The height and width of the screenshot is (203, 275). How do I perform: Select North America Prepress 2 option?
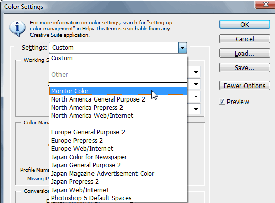click(x=118, y=107)
